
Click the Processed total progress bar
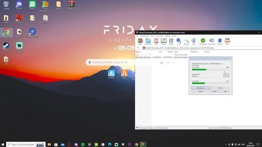click(210, 83)
